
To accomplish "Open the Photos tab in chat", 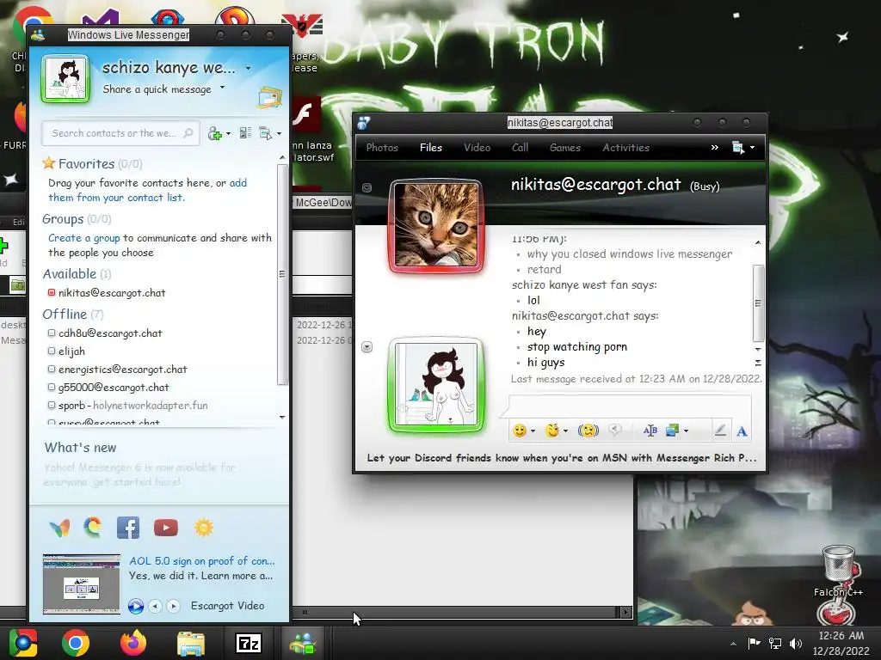I will 382,148.
